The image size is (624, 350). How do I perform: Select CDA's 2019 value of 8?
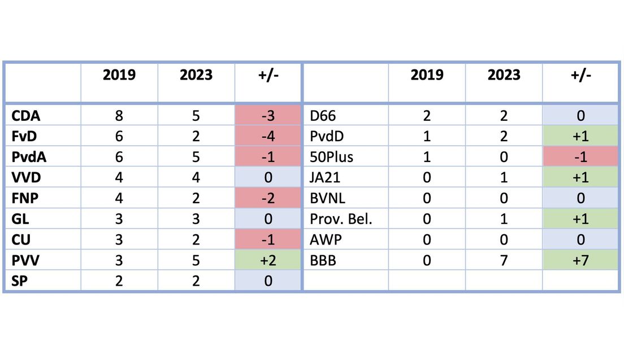(119, 116)
